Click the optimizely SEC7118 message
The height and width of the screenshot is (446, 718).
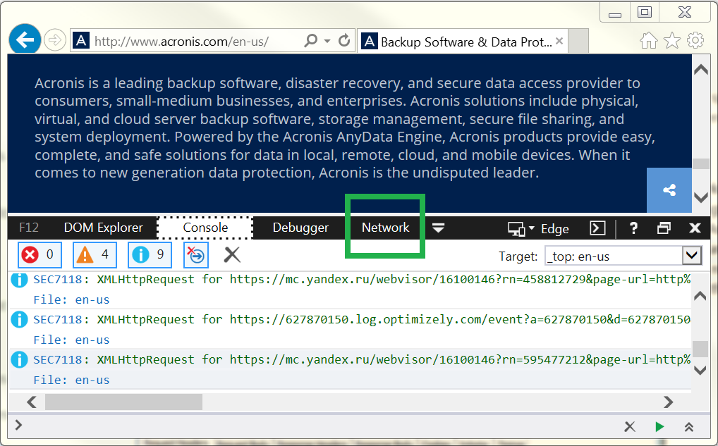362,320
